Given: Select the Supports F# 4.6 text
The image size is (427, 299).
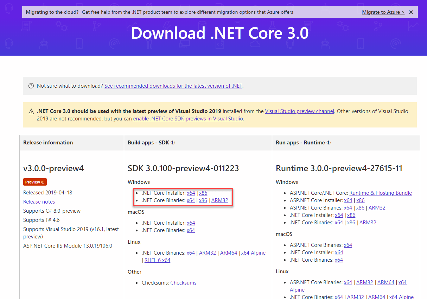Looking at the screenshot, I should 42,220.
